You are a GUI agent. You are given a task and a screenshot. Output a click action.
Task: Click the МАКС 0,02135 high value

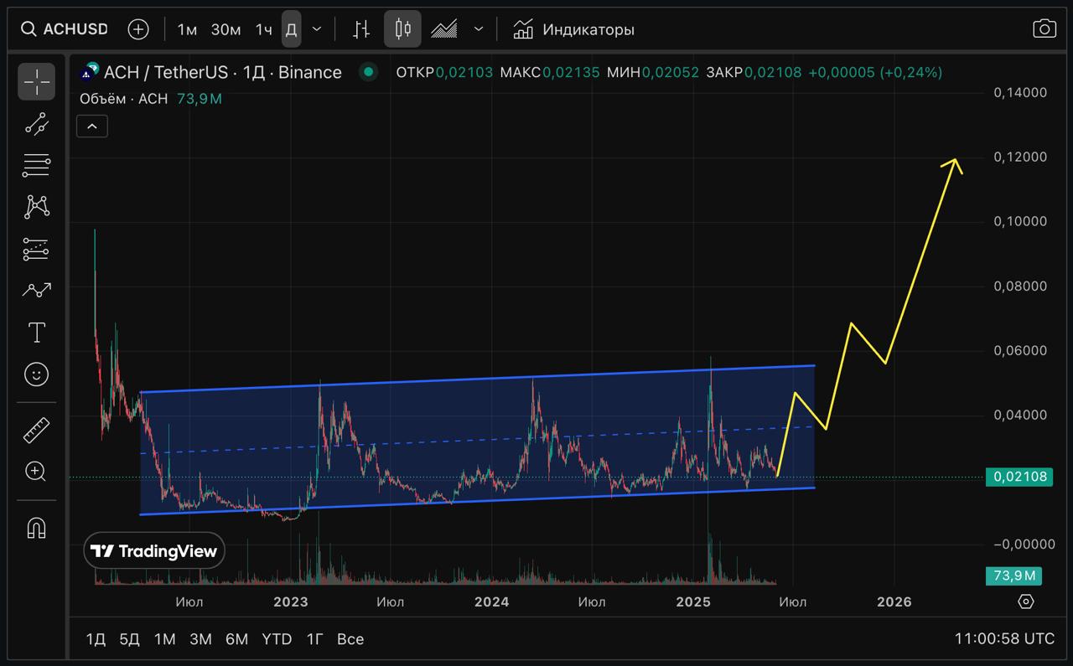549,73
